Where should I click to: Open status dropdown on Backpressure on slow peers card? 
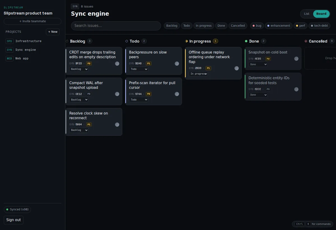[x=138, y=69]
